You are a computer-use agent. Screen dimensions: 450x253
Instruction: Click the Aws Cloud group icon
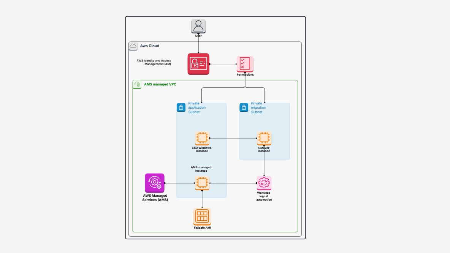(x=133, y=46)
